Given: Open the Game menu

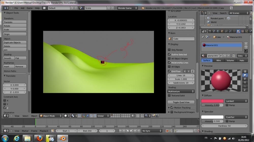Looking at the screenshot, I should click(x=29, y=8).
